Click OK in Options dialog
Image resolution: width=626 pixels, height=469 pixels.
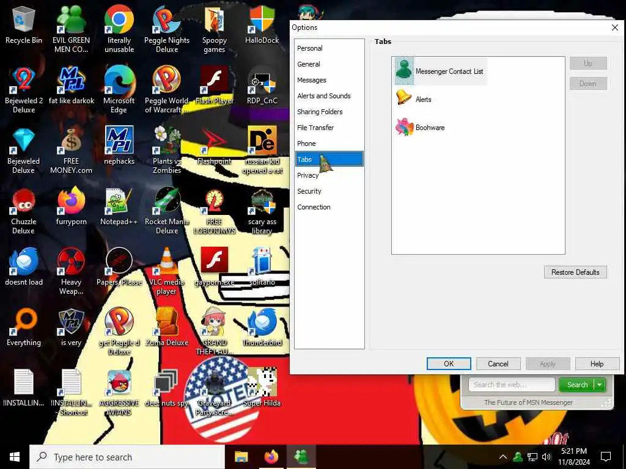point(449,364)
